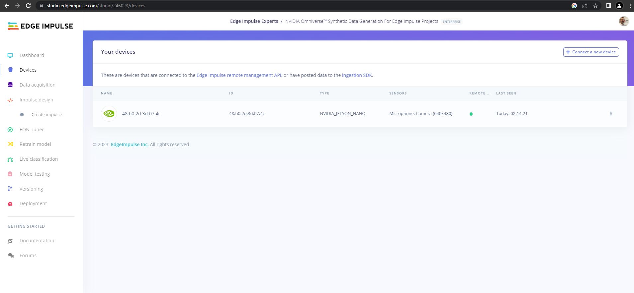
Task: Open the browser share icon
Action: 585,6
